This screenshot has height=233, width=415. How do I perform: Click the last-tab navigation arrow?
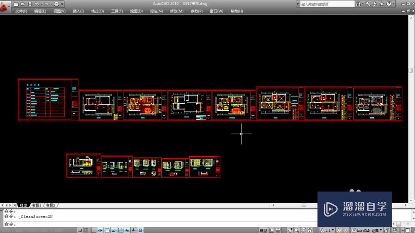15,205
